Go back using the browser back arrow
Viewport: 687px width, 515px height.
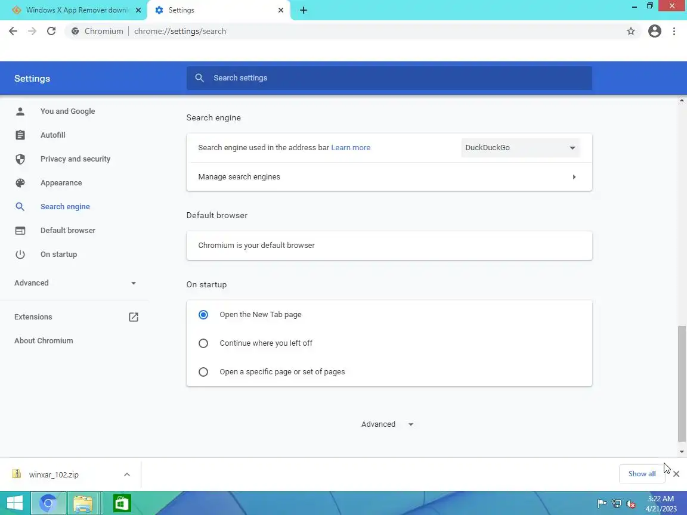(x=13, y=31)
